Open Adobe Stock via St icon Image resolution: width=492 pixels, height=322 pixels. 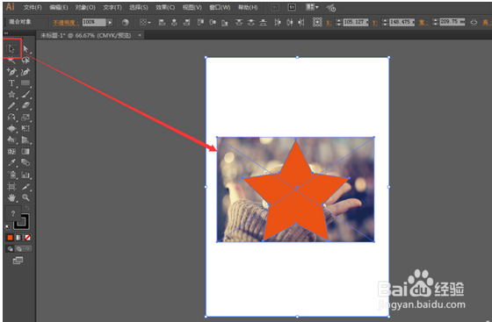pos(292,7)
